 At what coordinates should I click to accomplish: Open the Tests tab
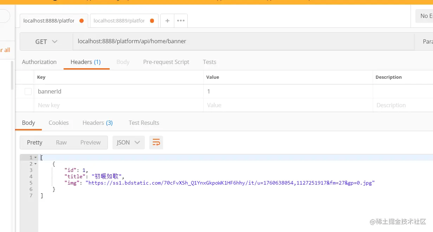click(209, 62)
